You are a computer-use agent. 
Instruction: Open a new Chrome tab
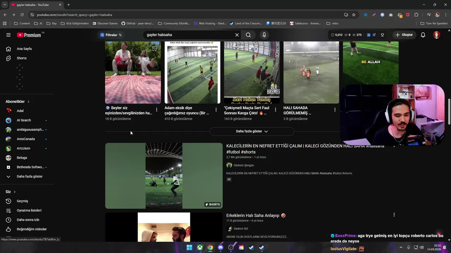coord(68,5)
